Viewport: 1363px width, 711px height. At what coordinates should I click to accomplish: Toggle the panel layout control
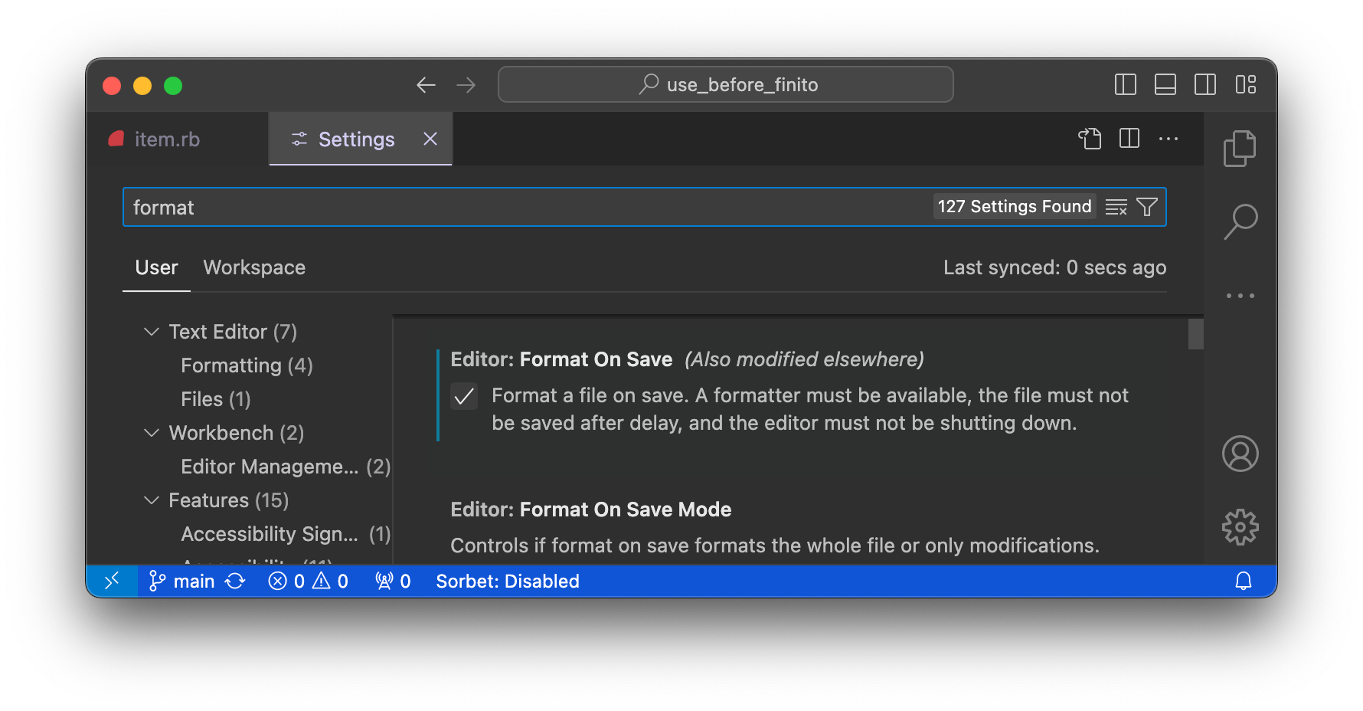point(1165,84)
